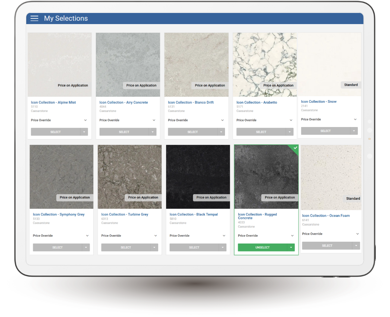Select the Snow stone
This screenshot has width=390, height=317.
click(325, 131)
